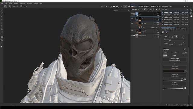Add a fill layer via bucket icon

coord(151,9)
